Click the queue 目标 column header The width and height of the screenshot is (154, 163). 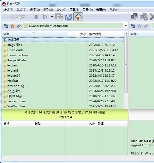[x=49, y=123]
